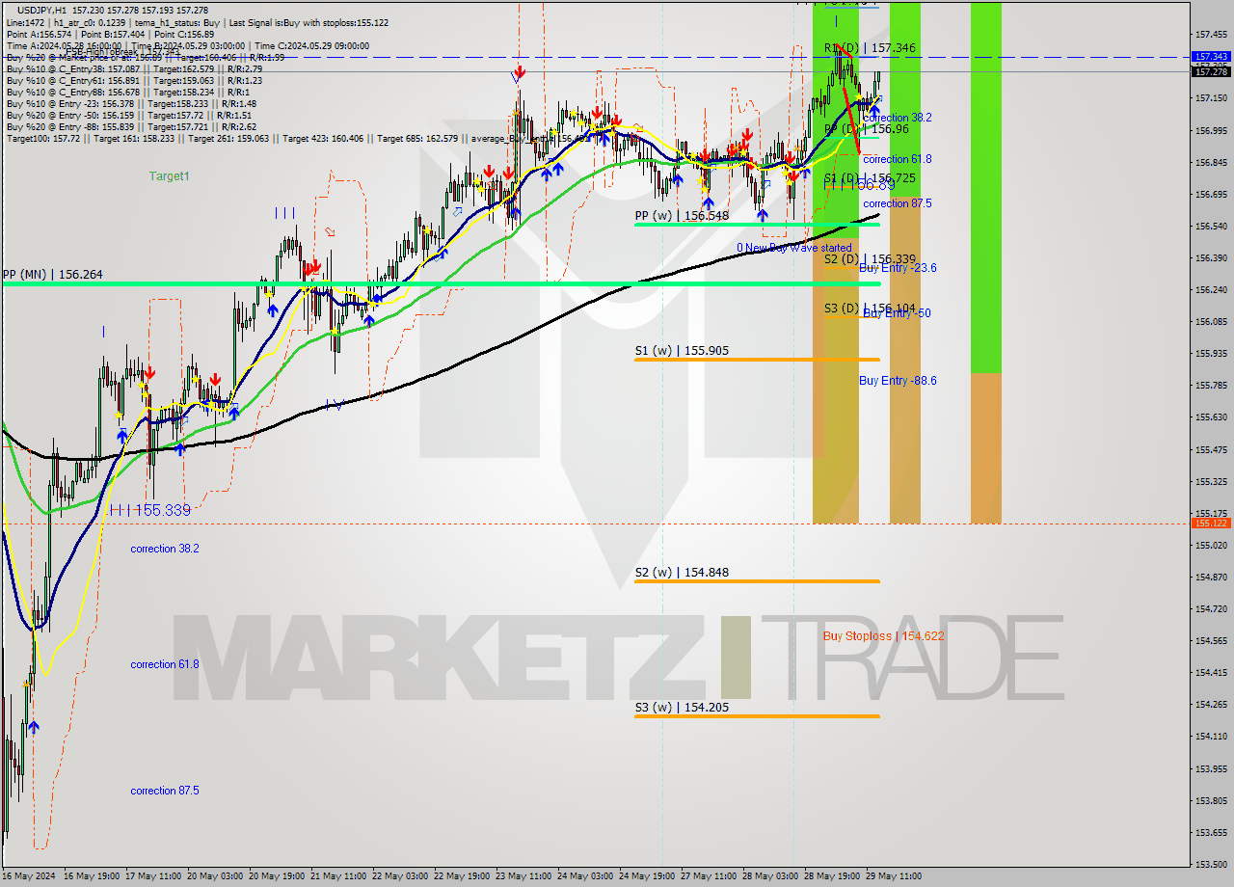Click the 'Buy Entry -88.6' label
This screenshot has width=1234, height=887.
(x=898, y=381)
